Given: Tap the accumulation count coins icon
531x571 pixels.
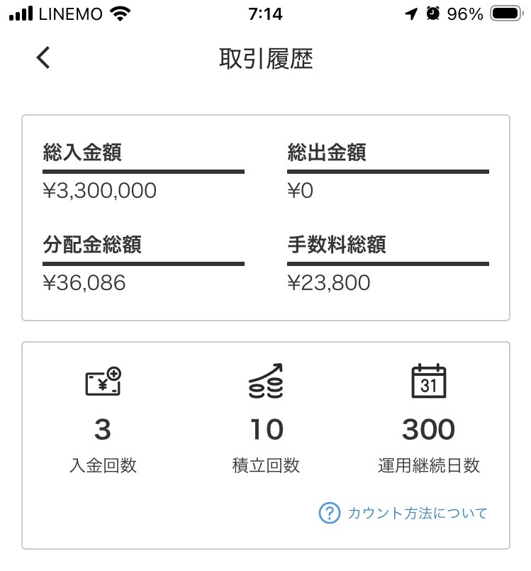Looking at the screenshot, I should pos(266,382).
